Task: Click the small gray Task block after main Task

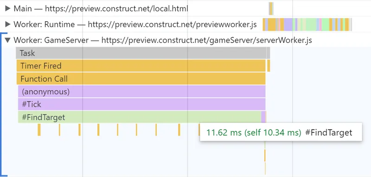Action: pos(269,53)
